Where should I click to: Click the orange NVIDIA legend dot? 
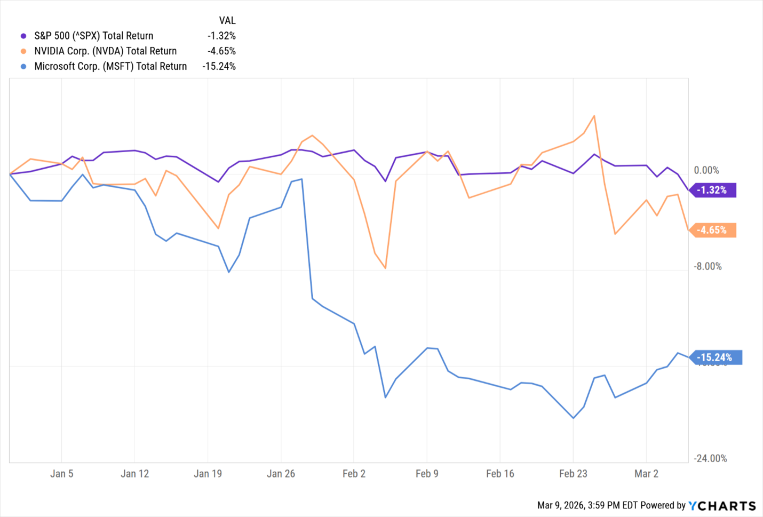tap(23, 51)
